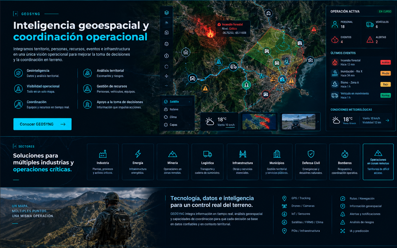The width and height of the screenshot is (397, 248).
Task: Select Capas in the map layer menu
Action: [x=177, y=125]
